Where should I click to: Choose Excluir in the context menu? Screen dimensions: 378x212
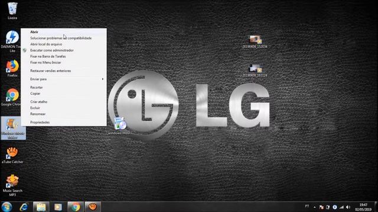point(64,108)
